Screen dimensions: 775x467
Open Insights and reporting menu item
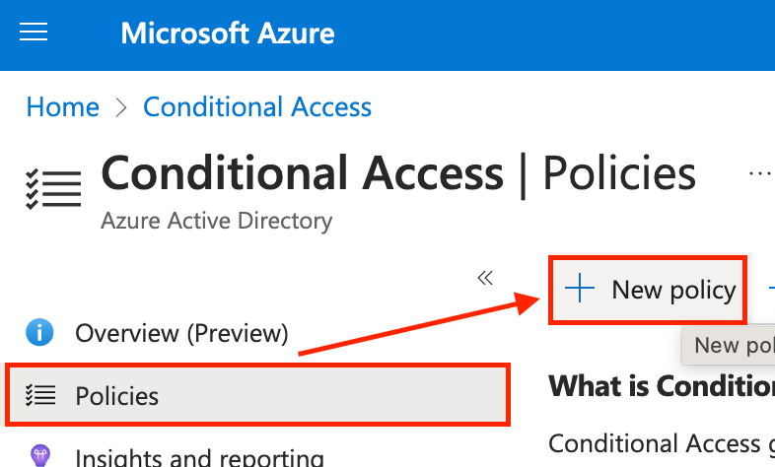click(199, 457)
